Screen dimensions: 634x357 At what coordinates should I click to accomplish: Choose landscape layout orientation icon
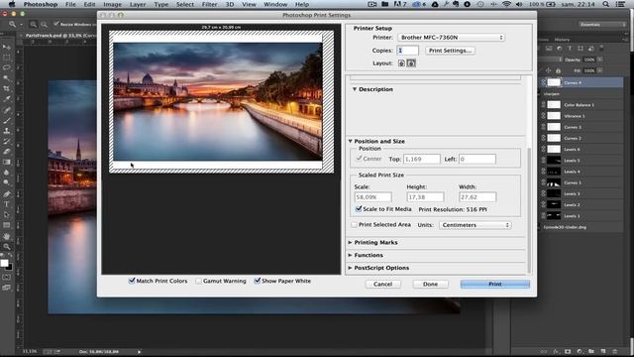tap(411, 63)
